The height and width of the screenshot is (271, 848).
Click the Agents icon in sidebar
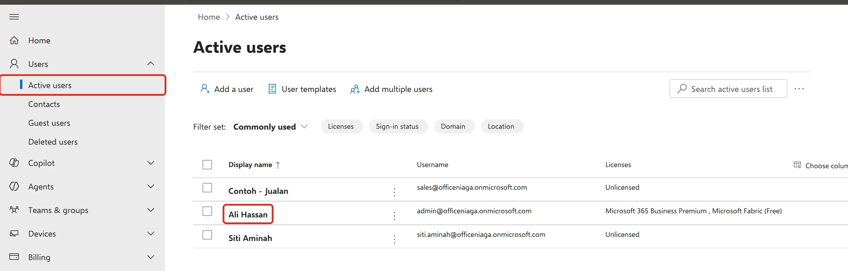click(14, 186)
